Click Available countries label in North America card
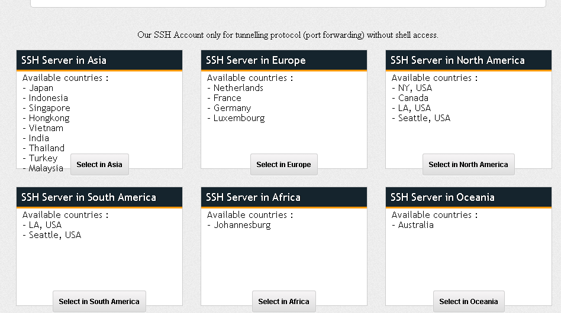 pyautogui.click(x=434, y=78)
